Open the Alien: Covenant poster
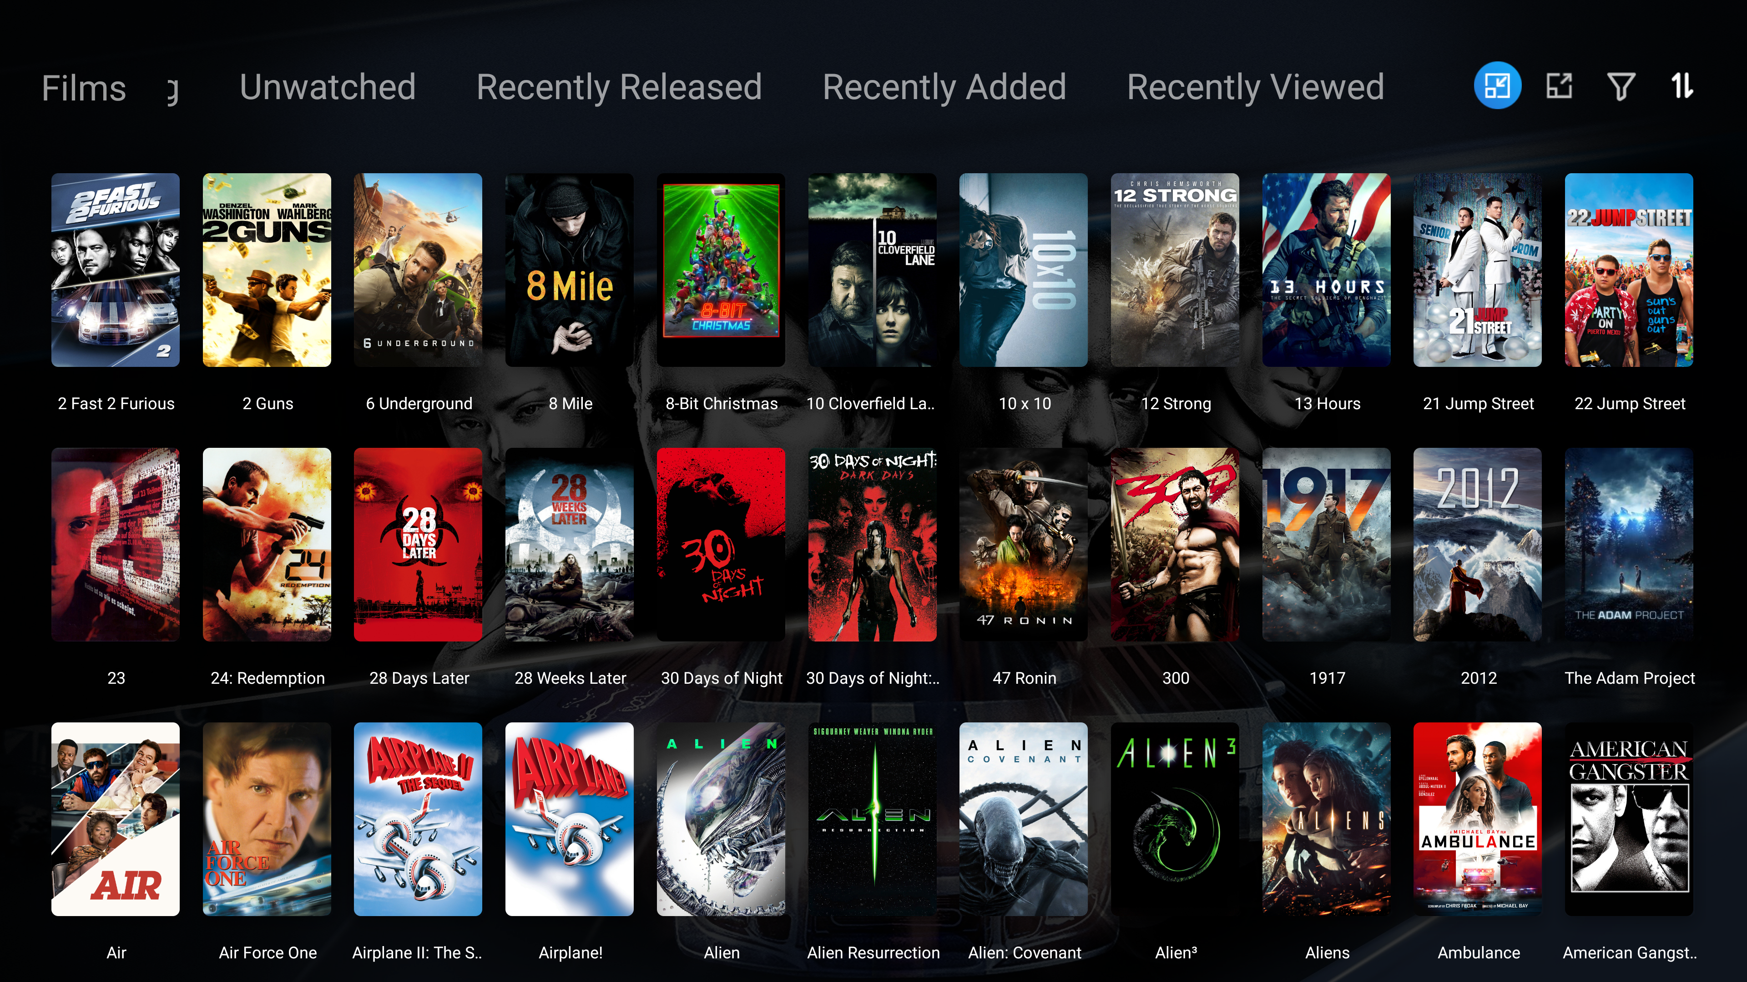This screenshot has width=1747, height=982. tap(1024, 819)
